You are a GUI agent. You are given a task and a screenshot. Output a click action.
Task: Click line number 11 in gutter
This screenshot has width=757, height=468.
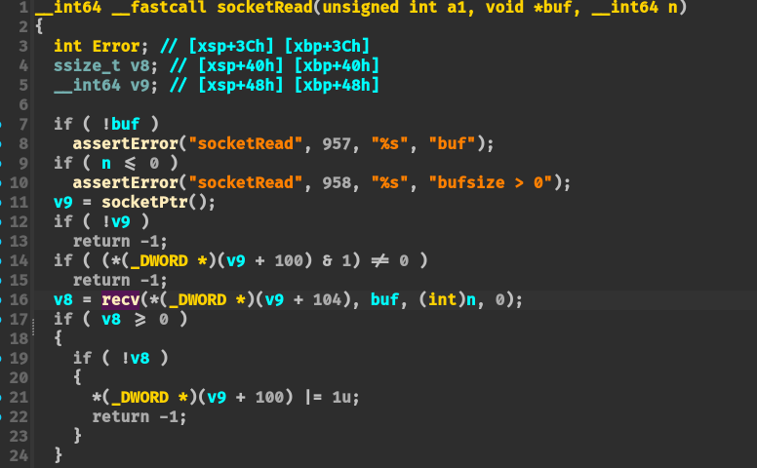(x=19, y=202)
